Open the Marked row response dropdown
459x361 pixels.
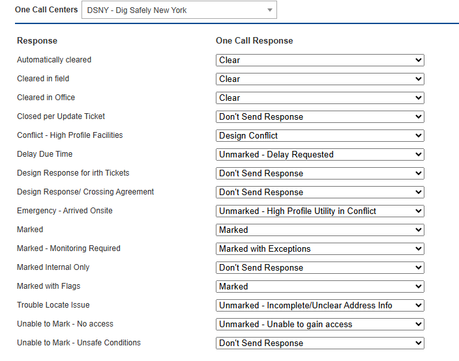320,230
